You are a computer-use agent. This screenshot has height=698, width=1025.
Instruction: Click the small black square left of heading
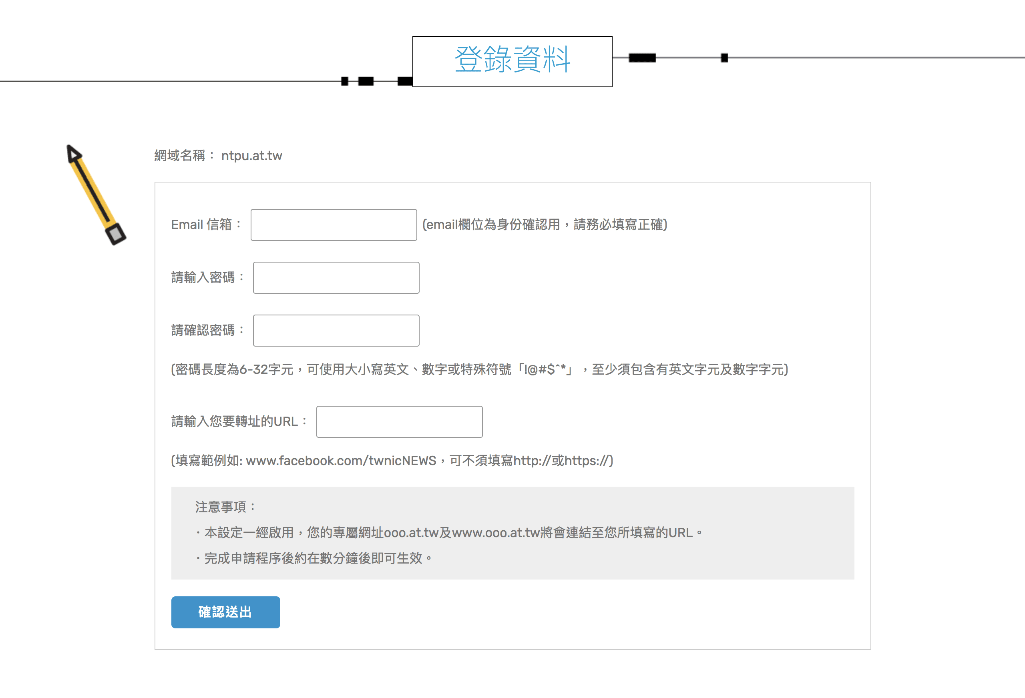[344, 81]
